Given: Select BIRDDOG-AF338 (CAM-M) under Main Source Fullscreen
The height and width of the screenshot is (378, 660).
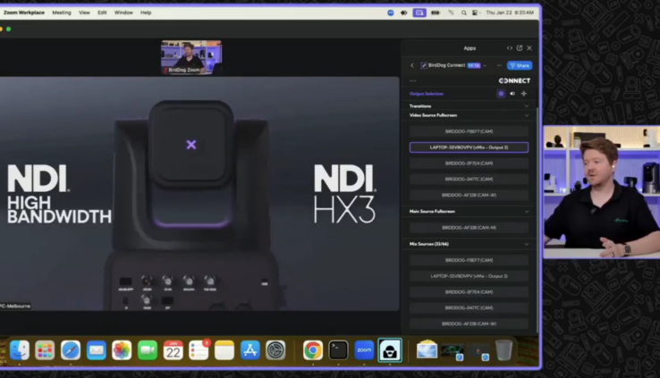Looking at the screenshot, I should tap(469, 228).
